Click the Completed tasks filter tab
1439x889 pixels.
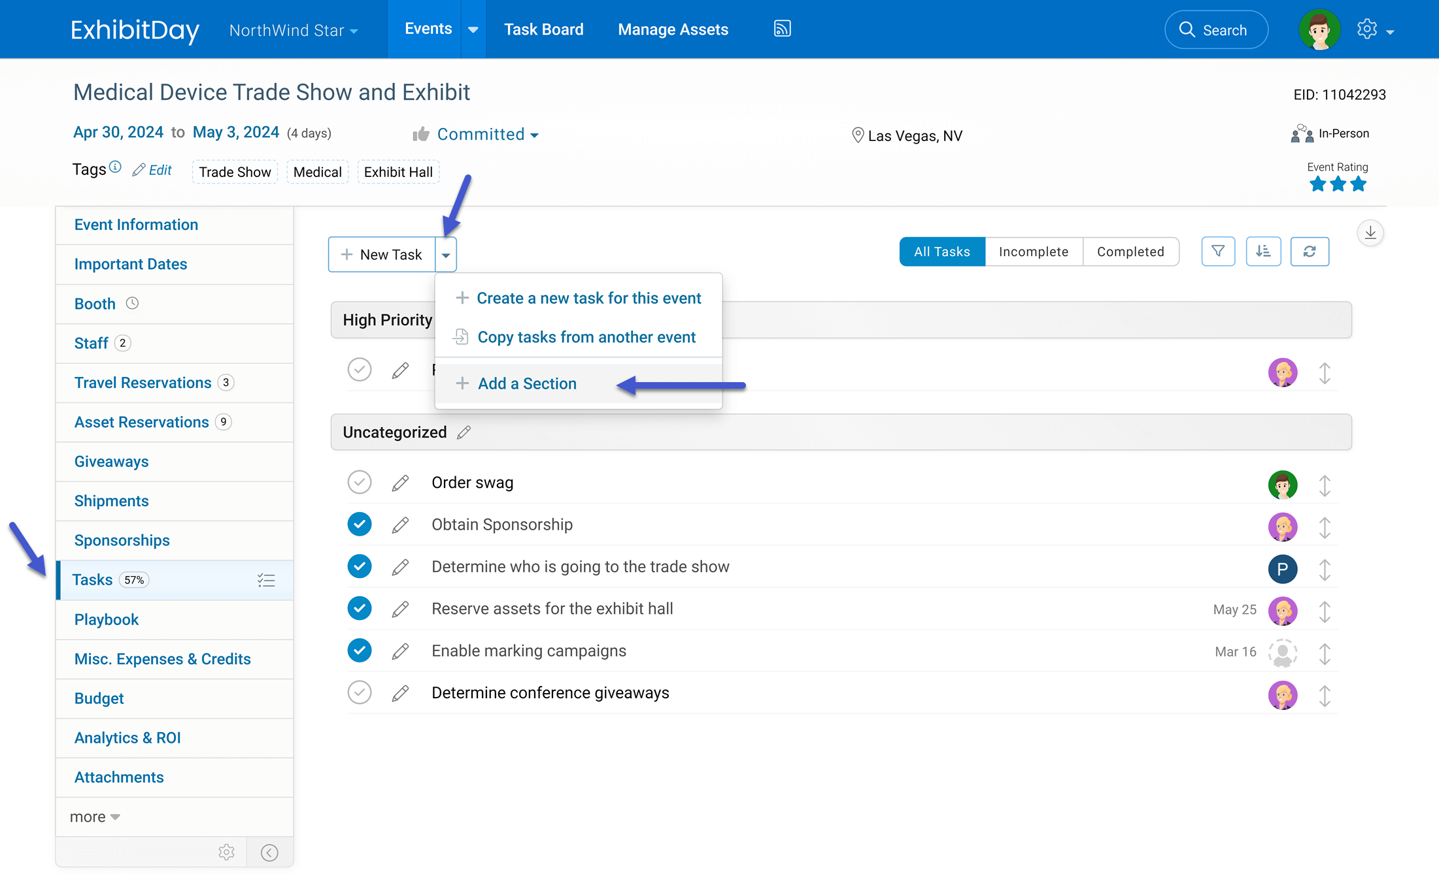pyautogui.click(x=1130, y=250)
